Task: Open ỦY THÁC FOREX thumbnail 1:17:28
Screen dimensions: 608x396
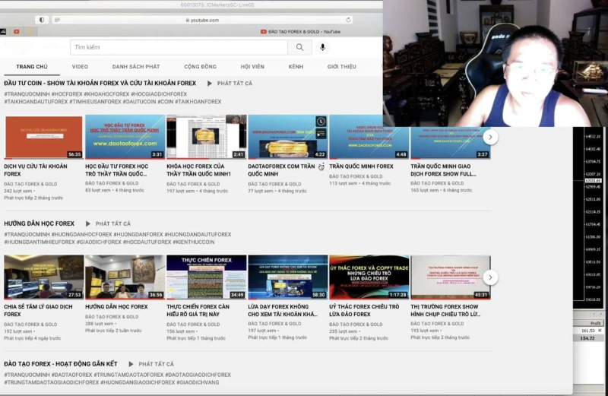Action: 369,277
